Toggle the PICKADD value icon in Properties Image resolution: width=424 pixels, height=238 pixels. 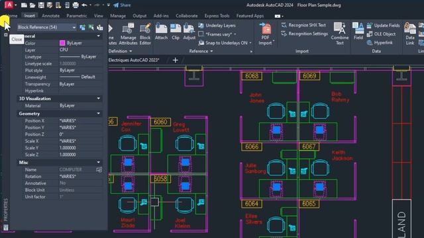82,27
